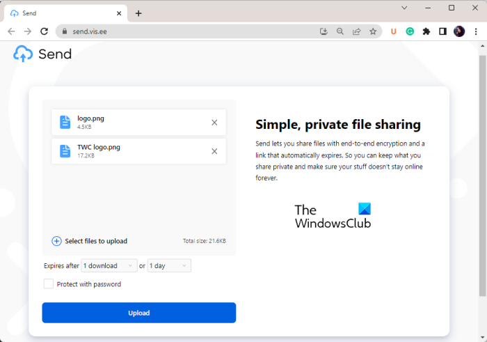
Task: Click the logo.png file name
Action: [x=90, y=118]
